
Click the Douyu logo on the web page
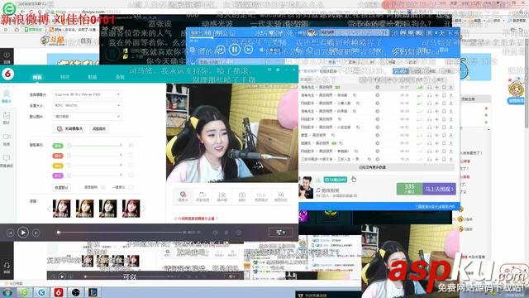click(53, 41)
